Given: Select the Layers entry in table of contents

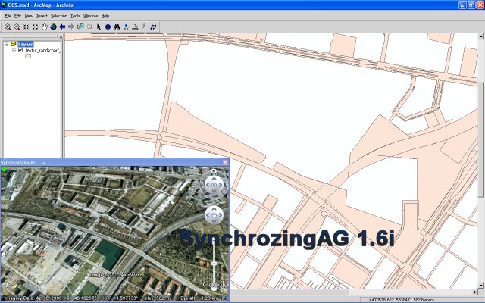Looking at the screenshot, I should tap(25, 44).
